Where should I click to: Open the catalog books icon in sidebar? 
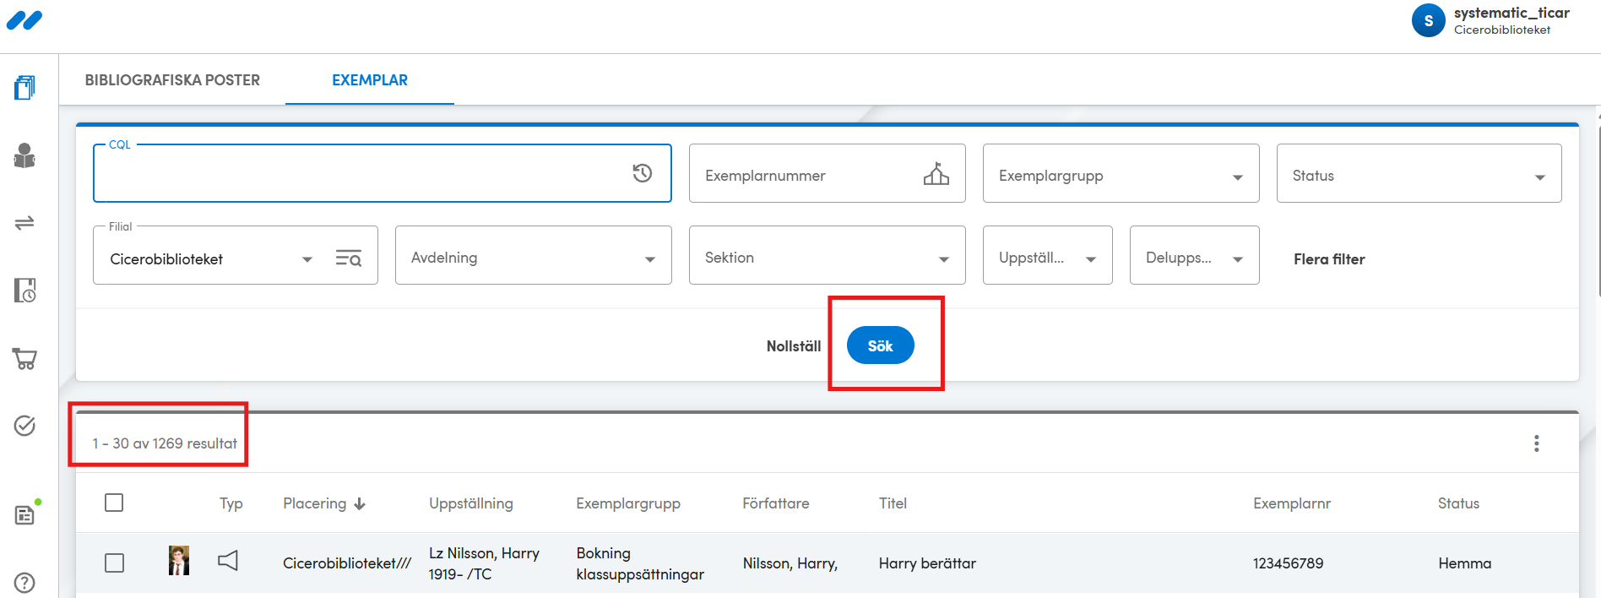coord(24,87)
